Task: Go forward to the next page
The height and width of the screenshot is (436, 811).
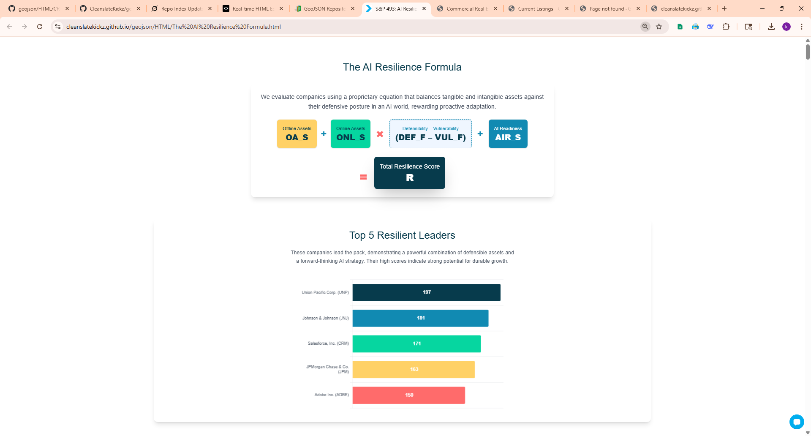Action: click(x=24, y=27)
